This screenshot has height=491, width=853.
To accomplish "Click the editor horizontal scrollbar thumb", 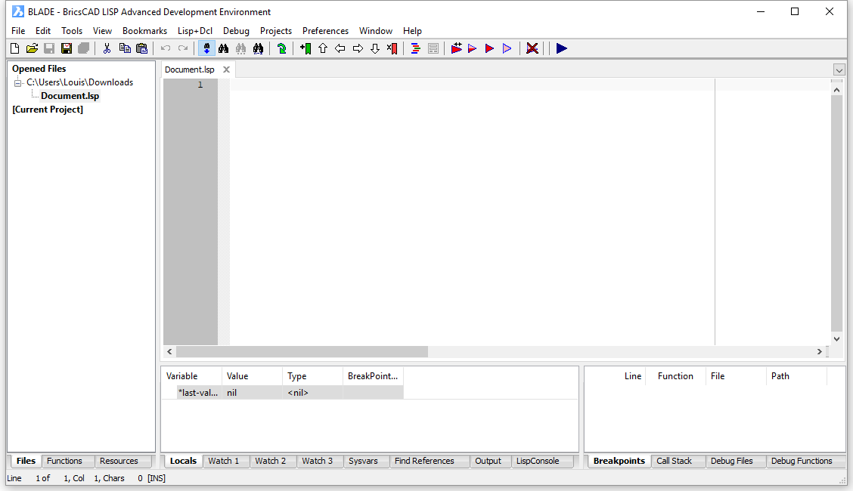I will pos(302,352).
